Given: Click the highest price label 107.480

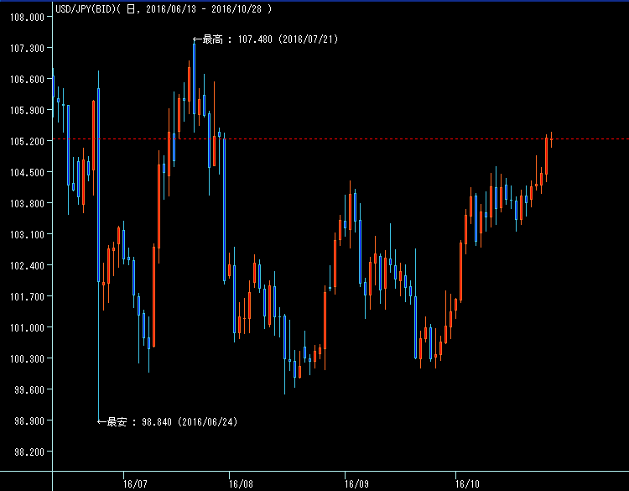Looking at the screenshot, I should tap(255, 39).
